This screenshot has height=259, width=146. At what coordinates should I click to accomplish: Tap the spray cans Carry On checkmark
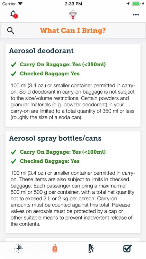(13, 152)
